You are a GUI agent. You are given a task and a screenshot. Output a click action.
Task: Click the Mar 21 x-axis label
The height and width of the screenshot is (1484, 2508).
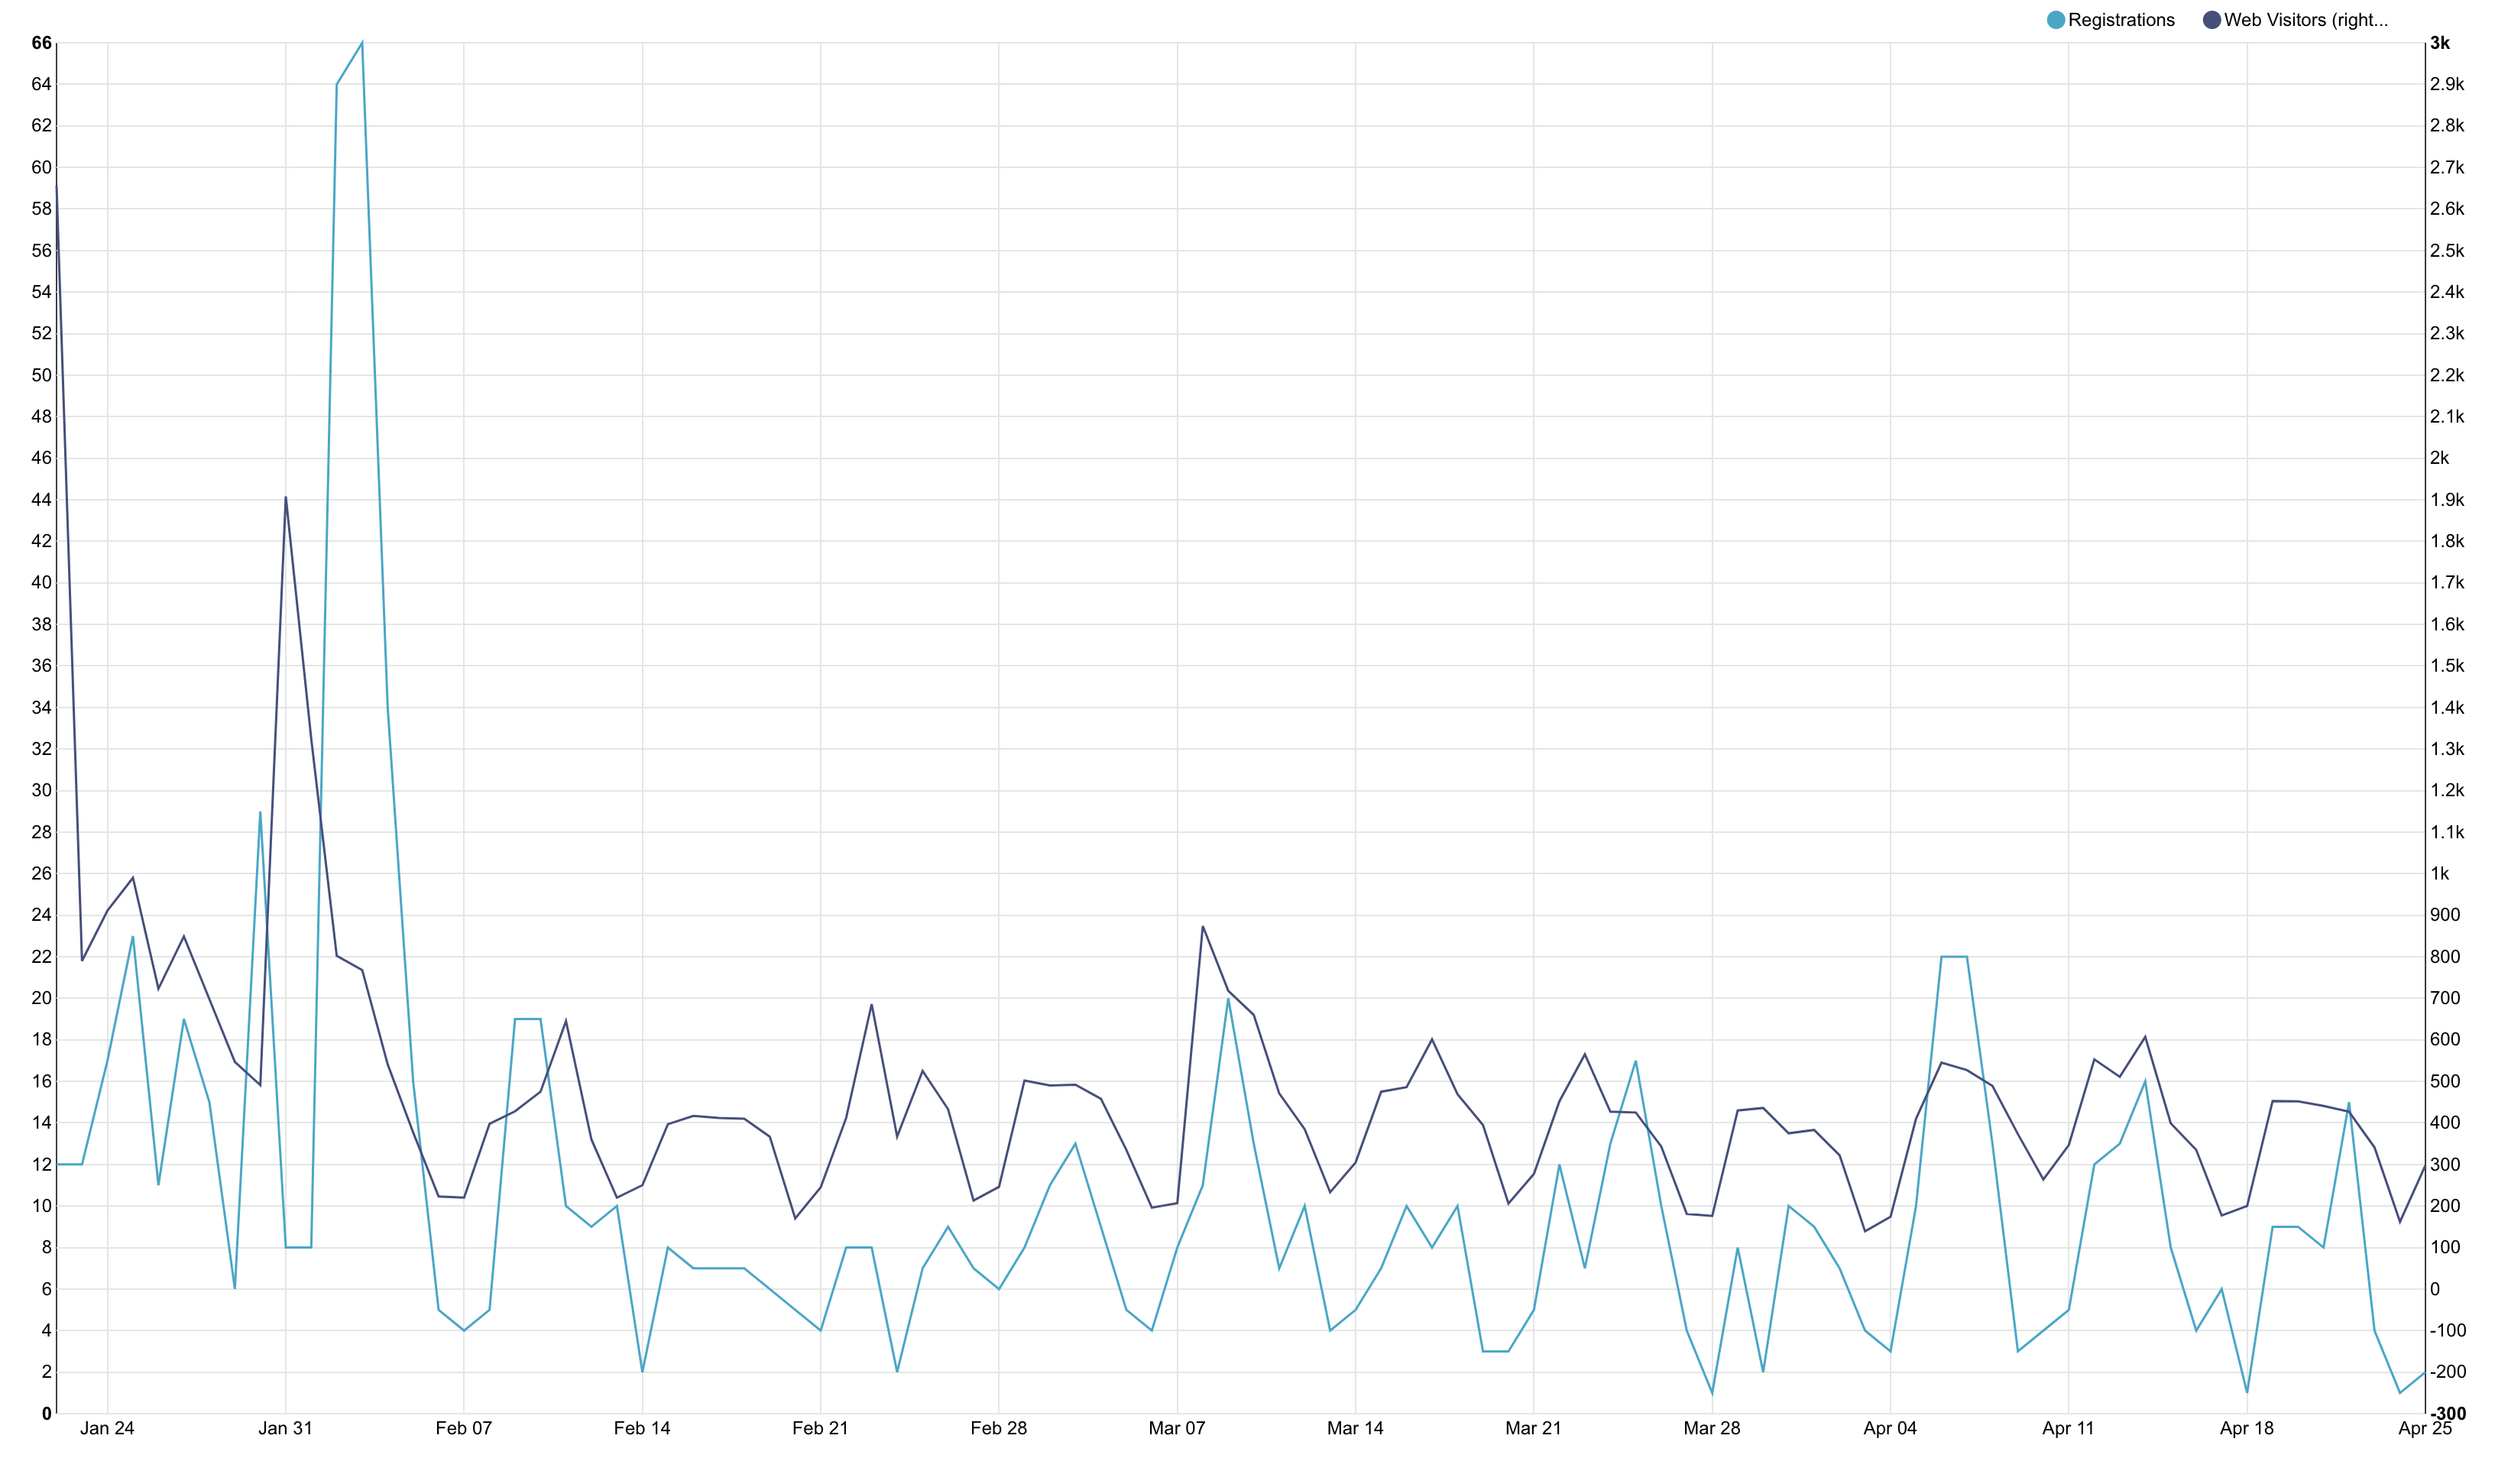[x=1533, y=1428]
